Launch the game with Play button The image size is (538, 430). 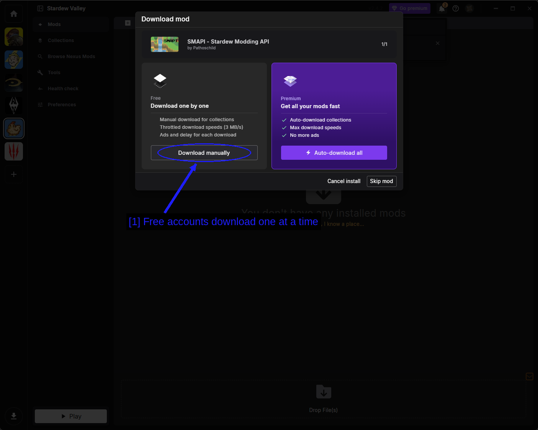tap(71, 416)
